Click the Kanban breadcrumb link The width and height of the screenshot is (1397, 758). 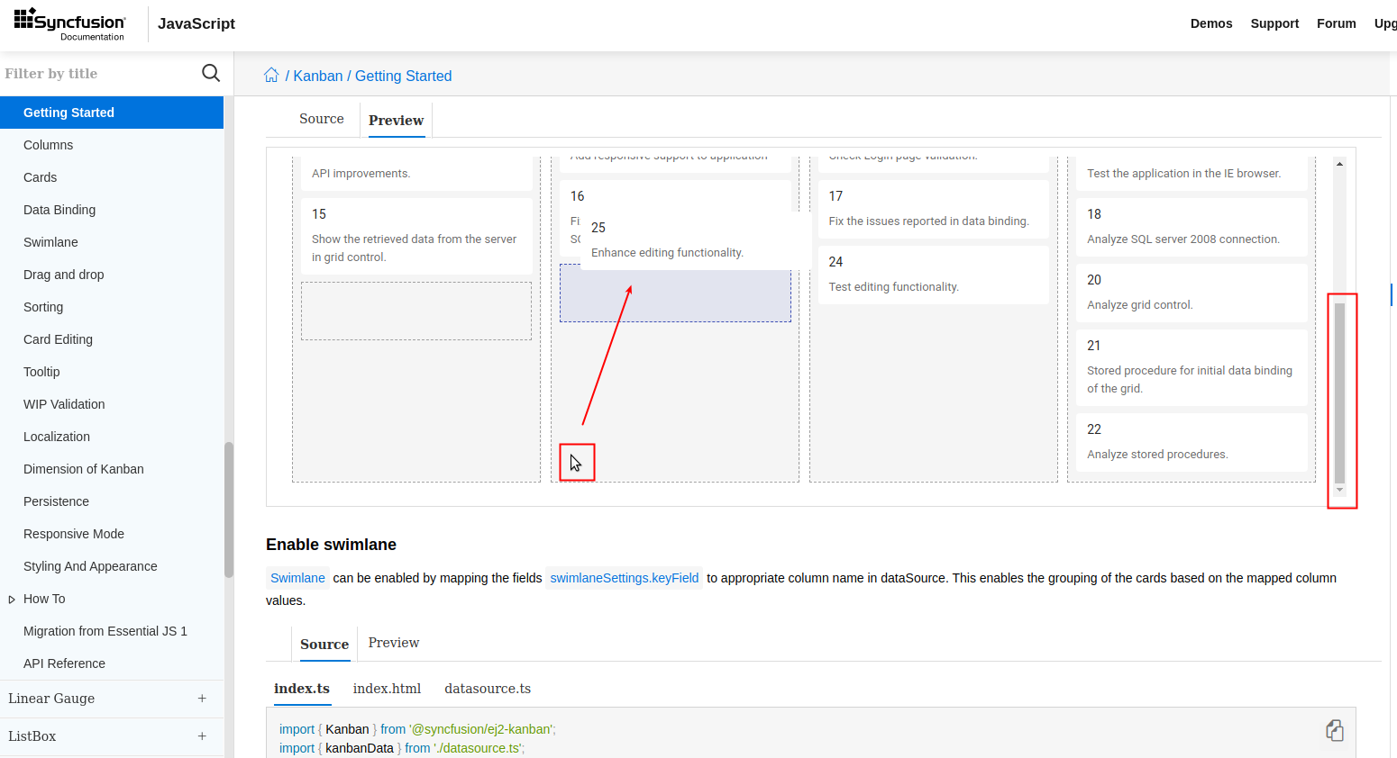point(317,77)
